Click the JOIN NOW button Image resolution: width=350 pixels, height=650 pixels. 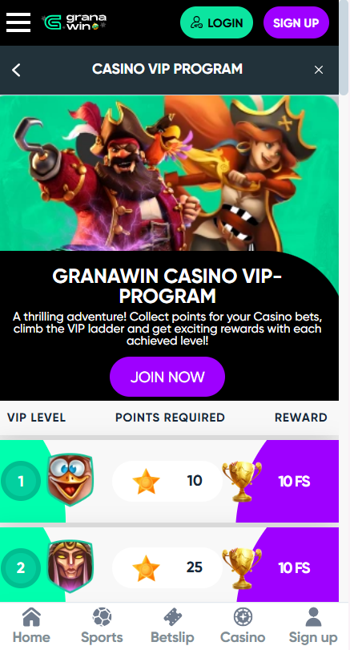[167, 377]
